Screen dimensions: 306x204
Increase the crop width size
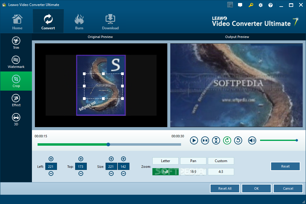(x=111, y=159)
